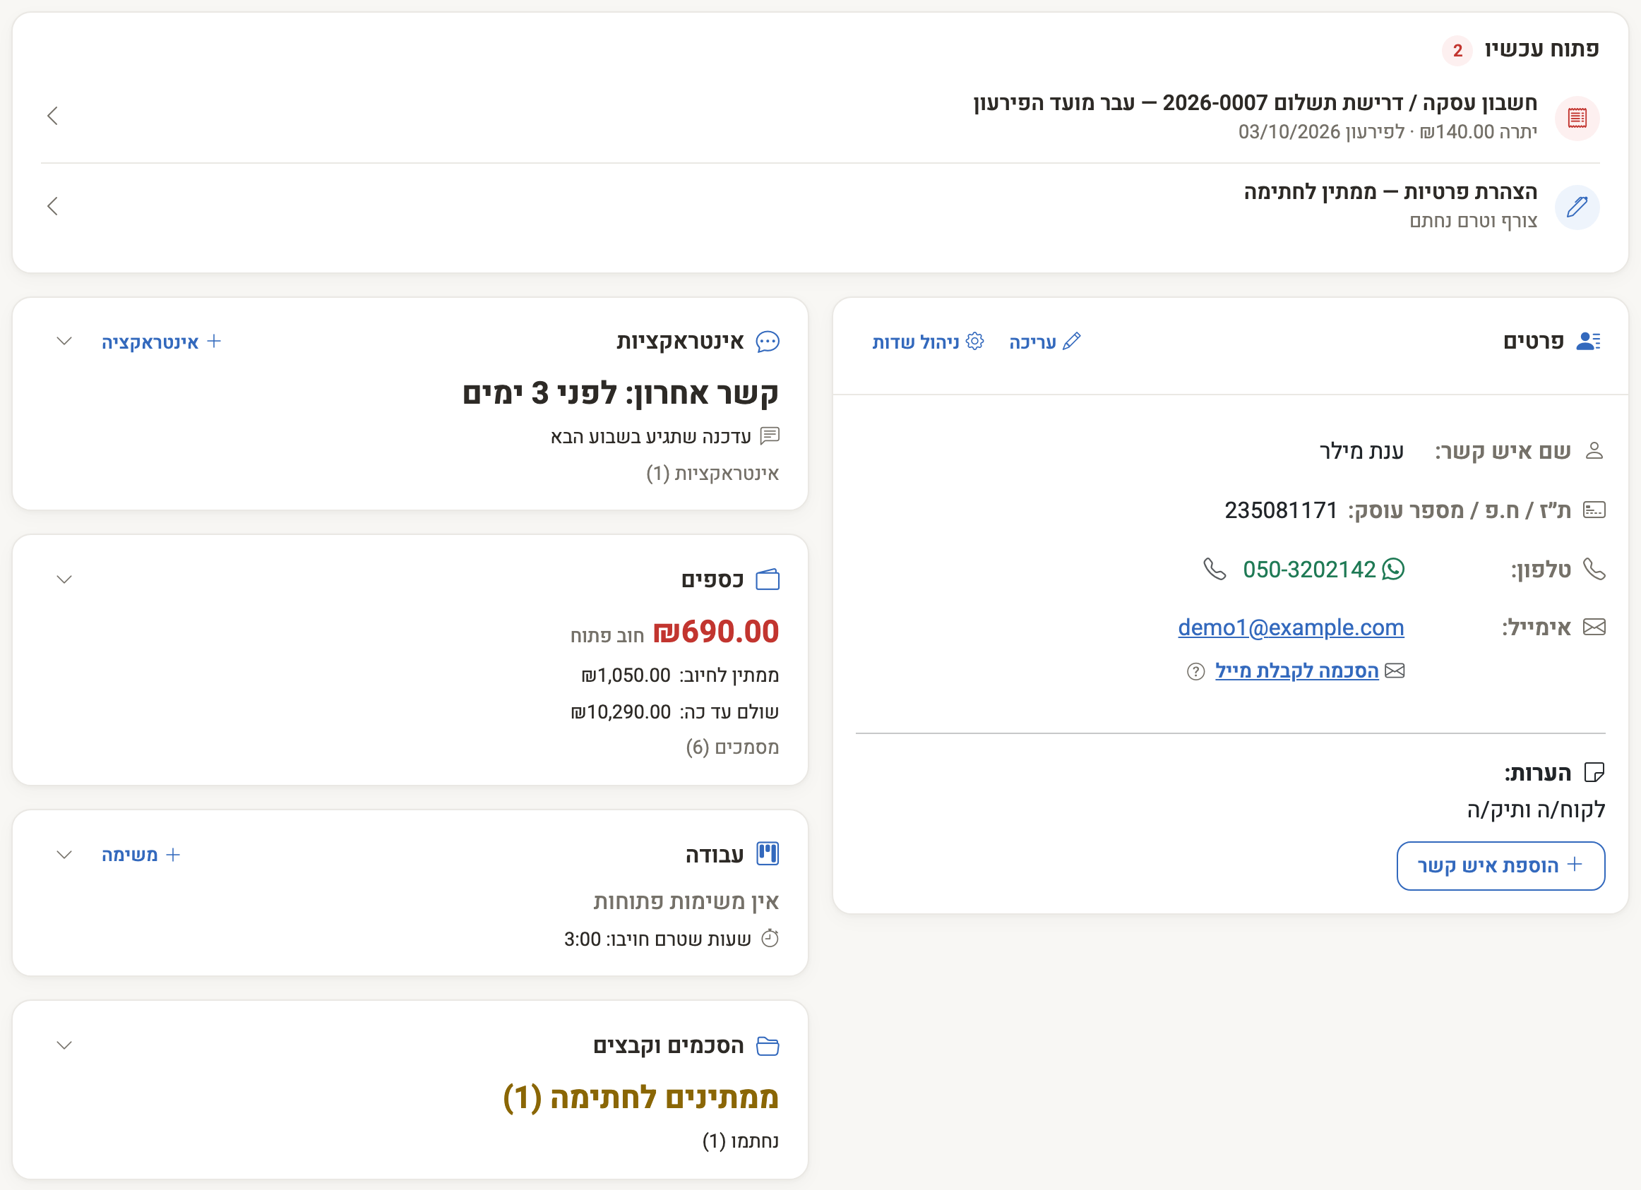Click עריכה to edit details

pyautogui.click(x=1045, y=342)
